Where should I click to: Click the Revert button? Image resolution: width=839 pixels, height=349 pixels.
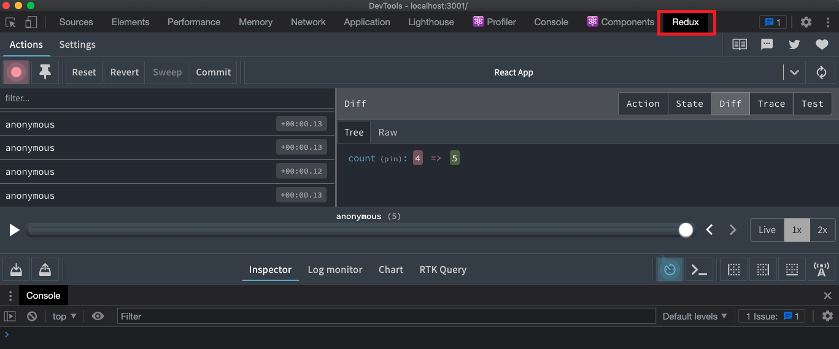125,72
